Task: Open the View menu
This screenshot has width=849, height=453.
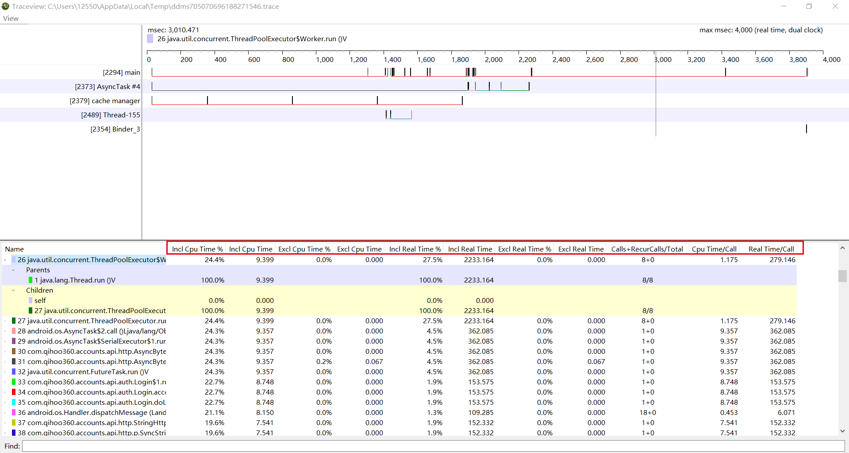Action: click(11, 19)
